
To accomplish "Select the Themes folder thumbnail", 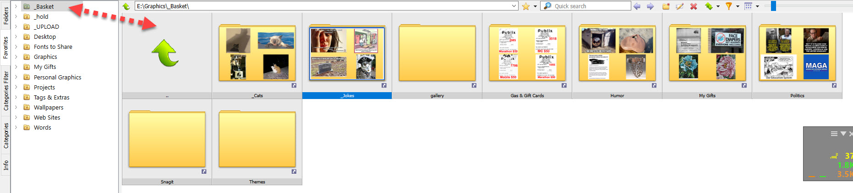I will click(x=257, y=139).
